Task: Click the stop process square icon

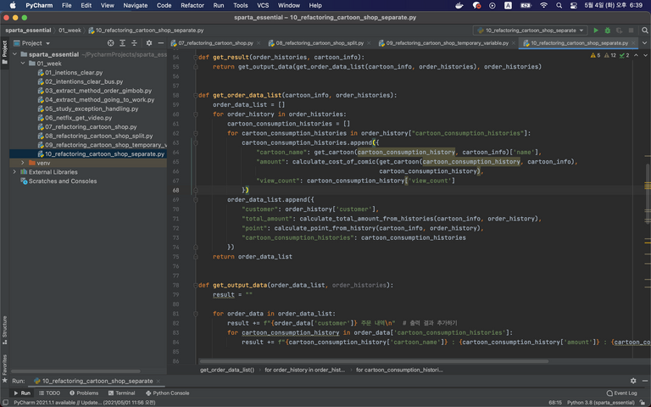Action: click(x=631, y=31)
